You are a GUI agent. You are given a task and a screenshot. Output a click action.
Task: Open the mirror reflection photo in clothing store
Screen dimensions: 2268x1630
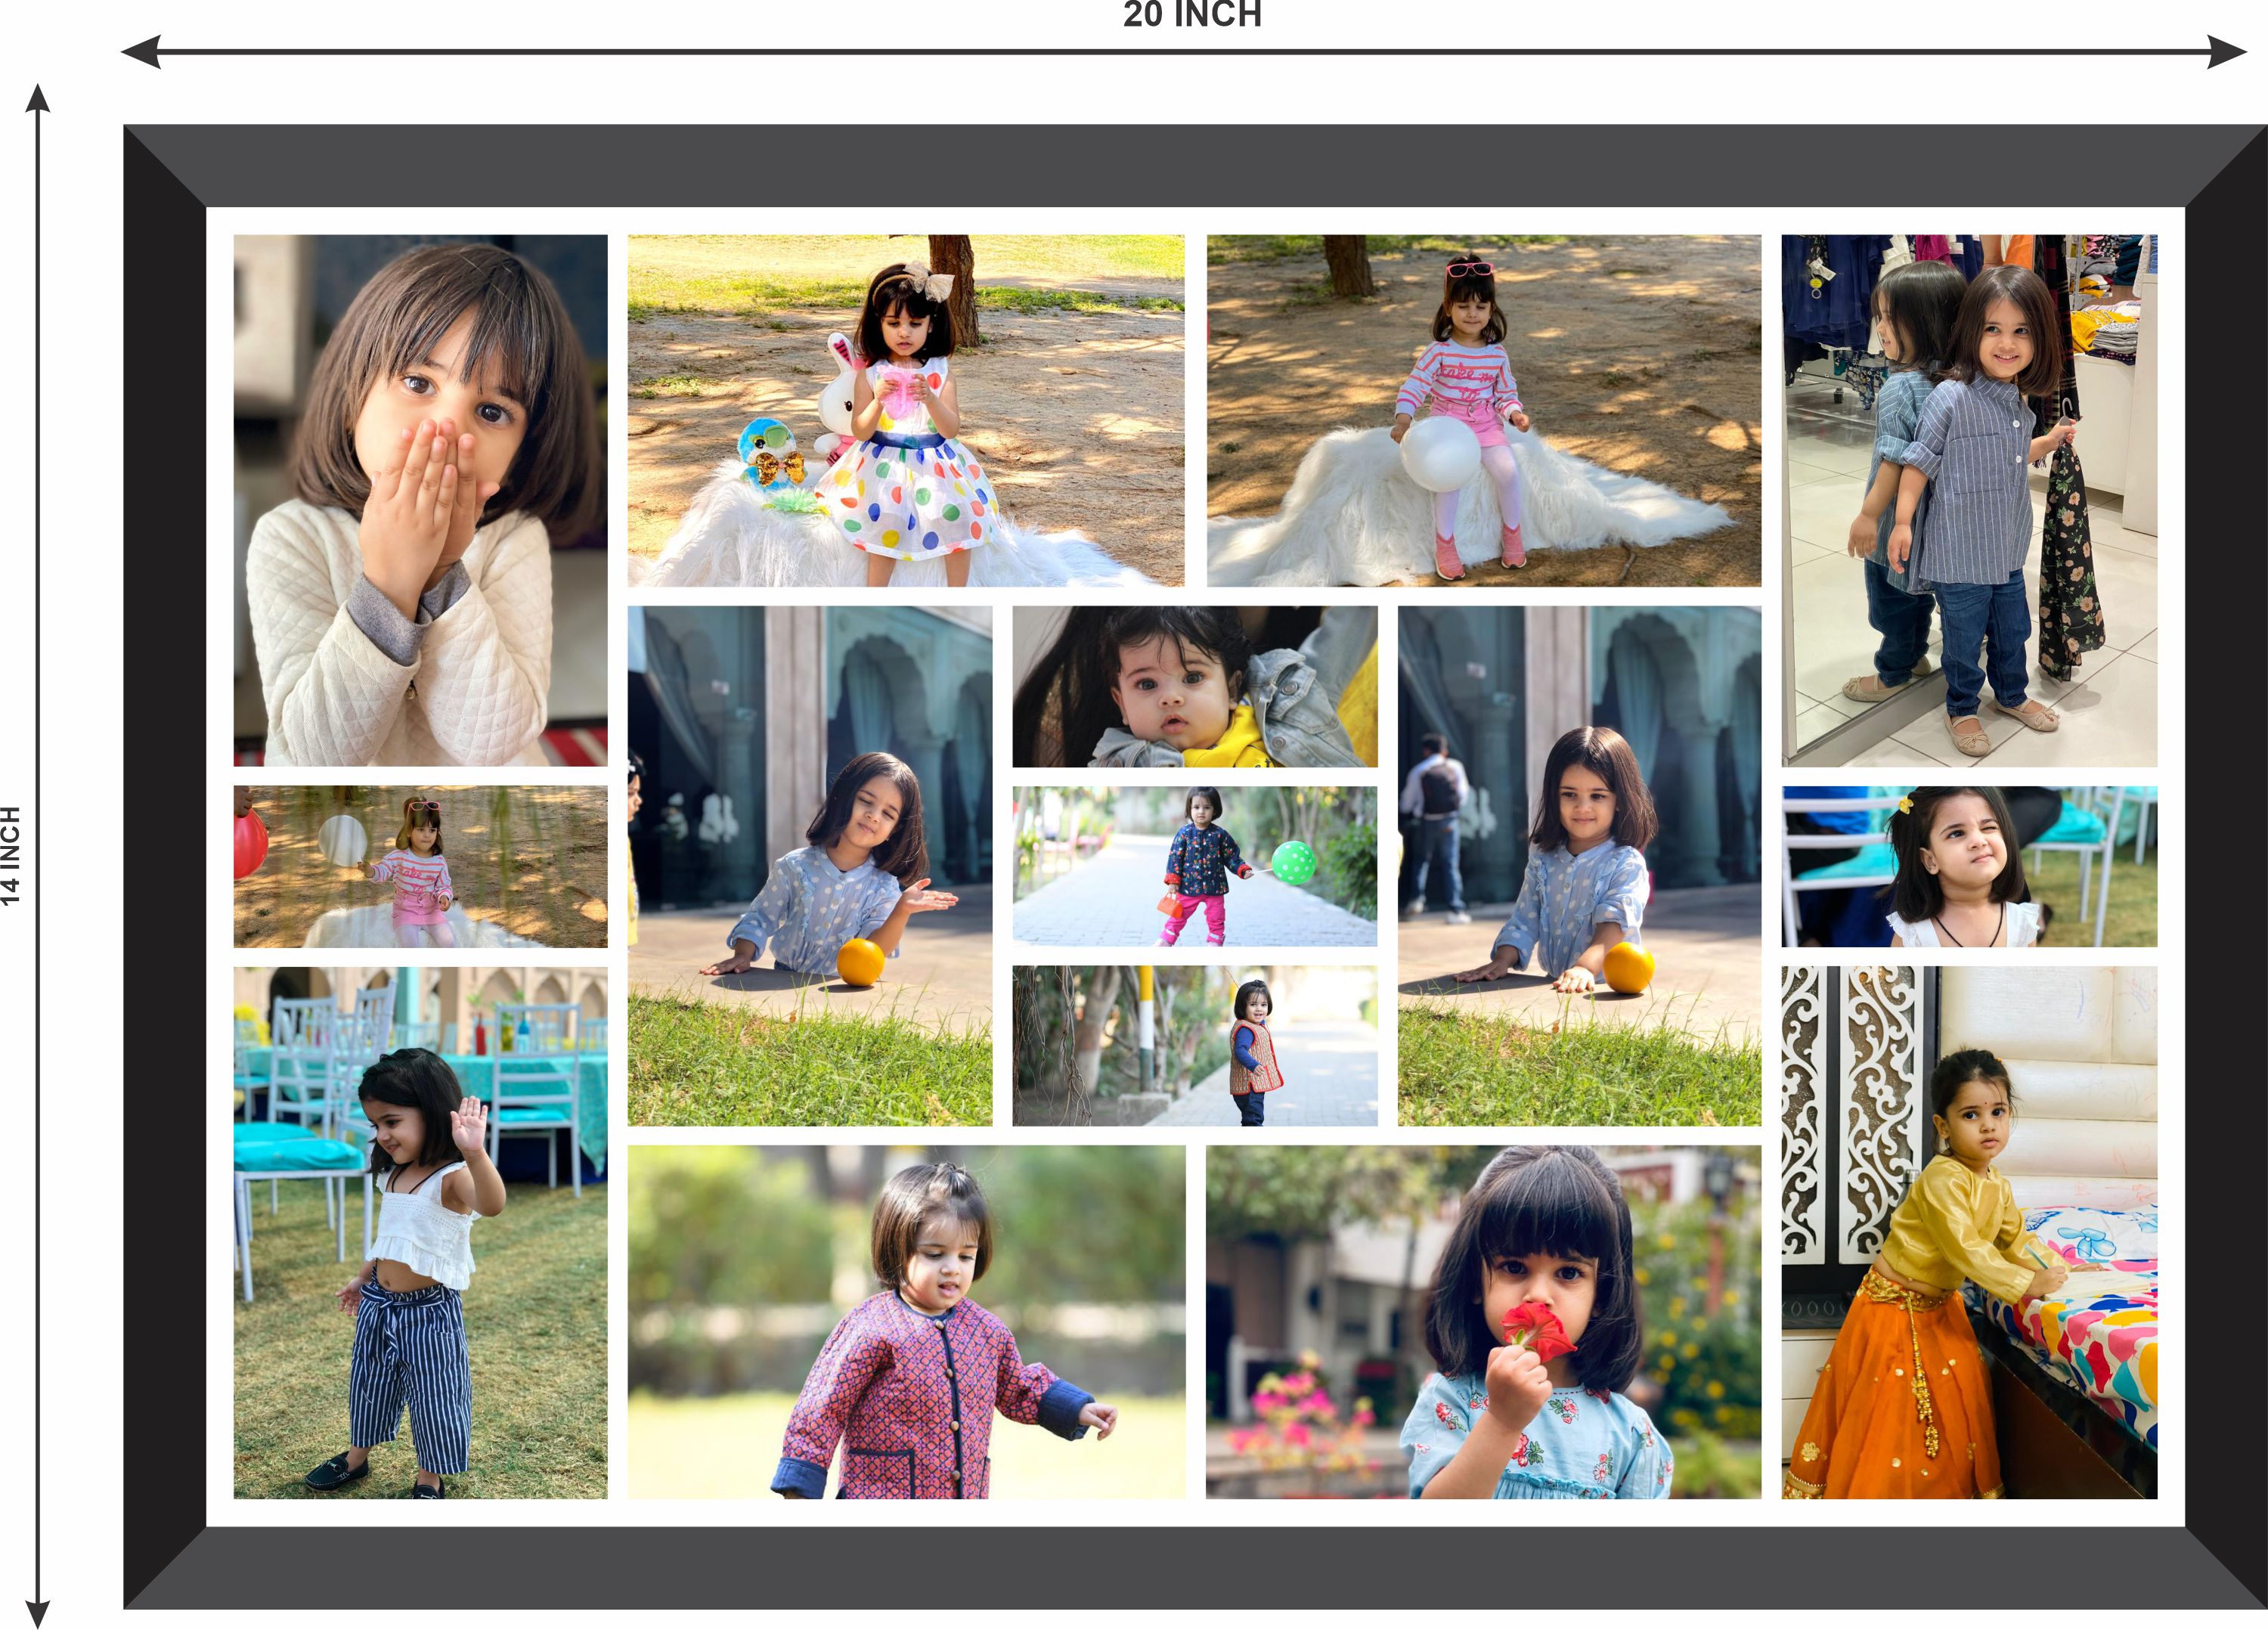pos(1968,500)
